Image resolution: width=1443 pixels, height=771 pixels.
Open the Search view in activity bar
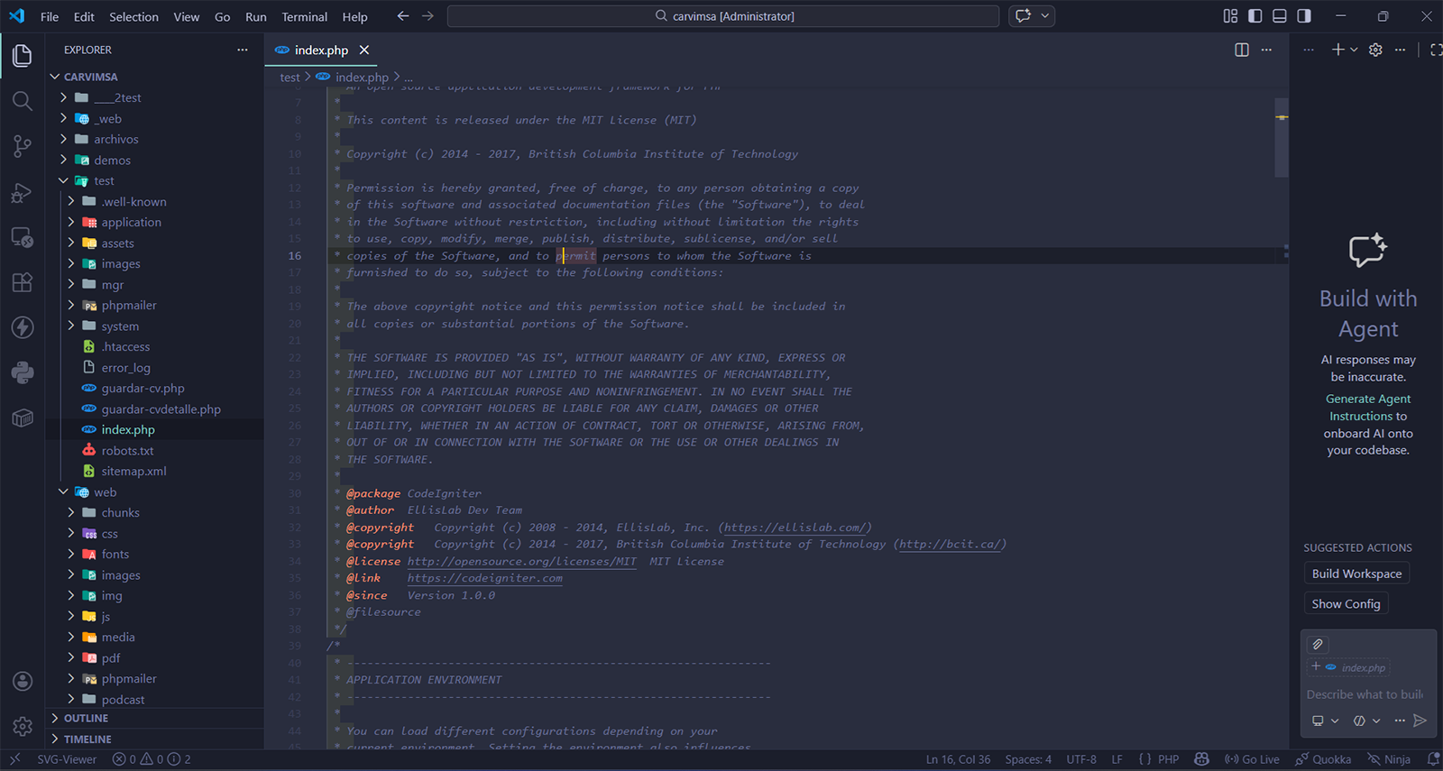[23, 101]
